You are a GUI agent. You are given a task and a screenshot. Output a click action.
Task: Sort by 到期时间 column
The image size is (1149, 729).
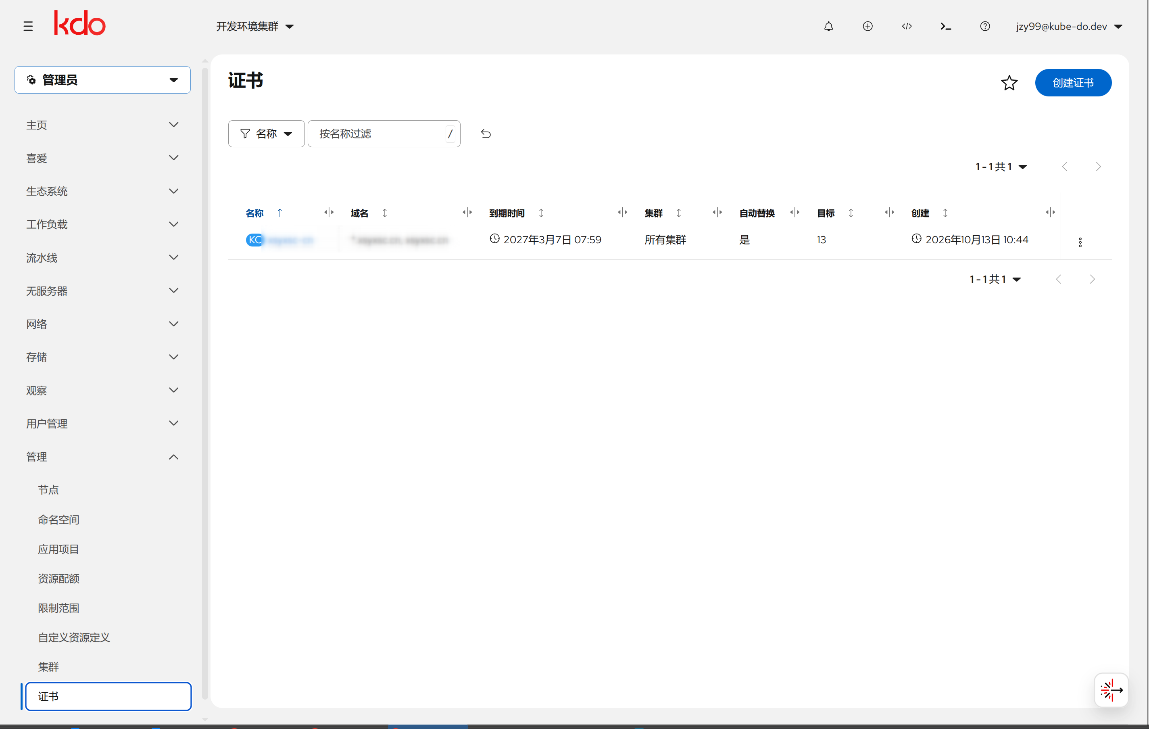click(541, 213)
